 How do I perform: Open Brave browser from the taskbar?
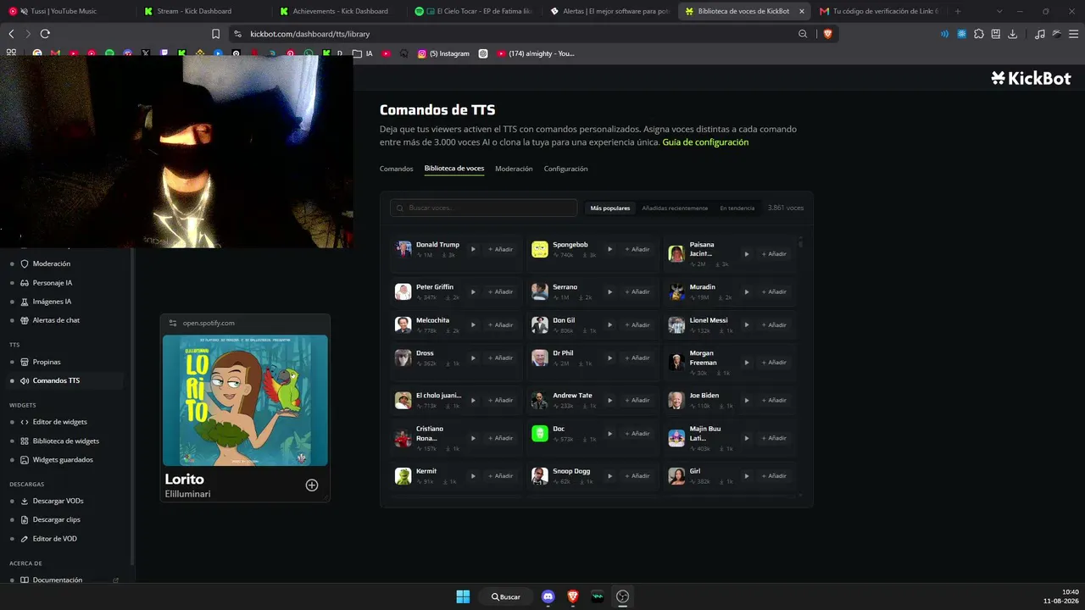pos(573,596)
